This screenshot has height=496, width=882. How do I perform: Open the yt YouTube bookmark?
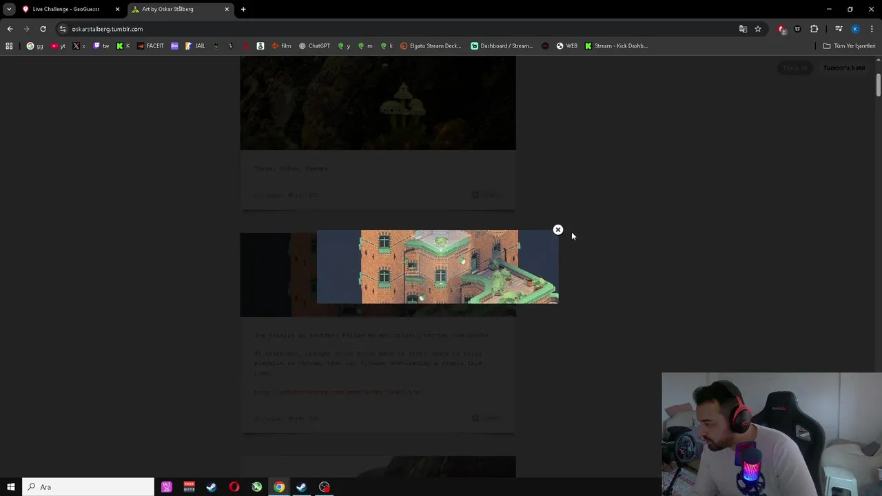[x=59, y=46]
